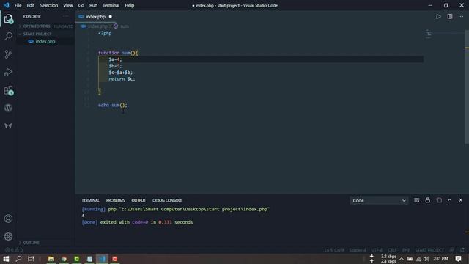Open the View menu
The image size is (469, 264).
68,5
